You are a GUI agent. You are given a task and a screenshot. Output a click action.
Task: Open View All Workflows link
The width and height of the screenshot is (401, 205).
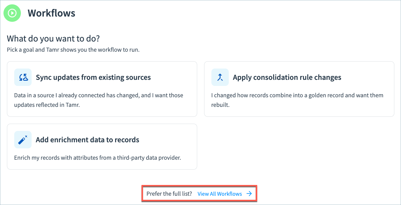tap(220, 194)
